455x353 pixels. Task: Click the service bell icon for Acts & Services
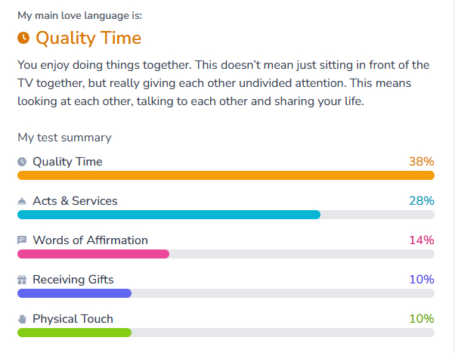coord(22,201)
